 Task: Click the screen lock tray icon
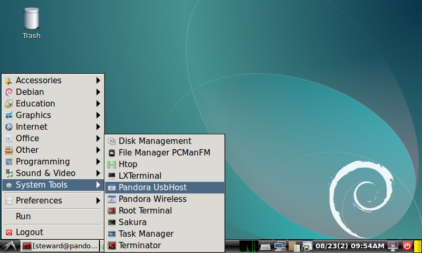pos(393,246)
